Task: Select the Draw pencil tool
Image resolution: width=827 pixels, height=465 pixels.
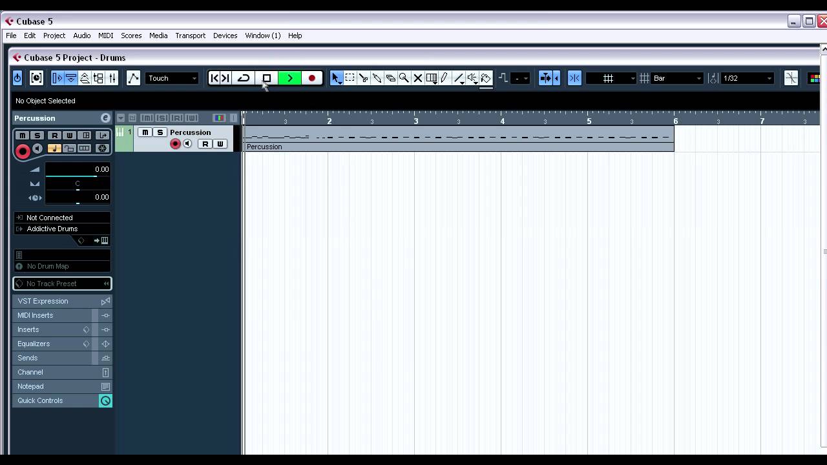Action: [x=445, y=78]
